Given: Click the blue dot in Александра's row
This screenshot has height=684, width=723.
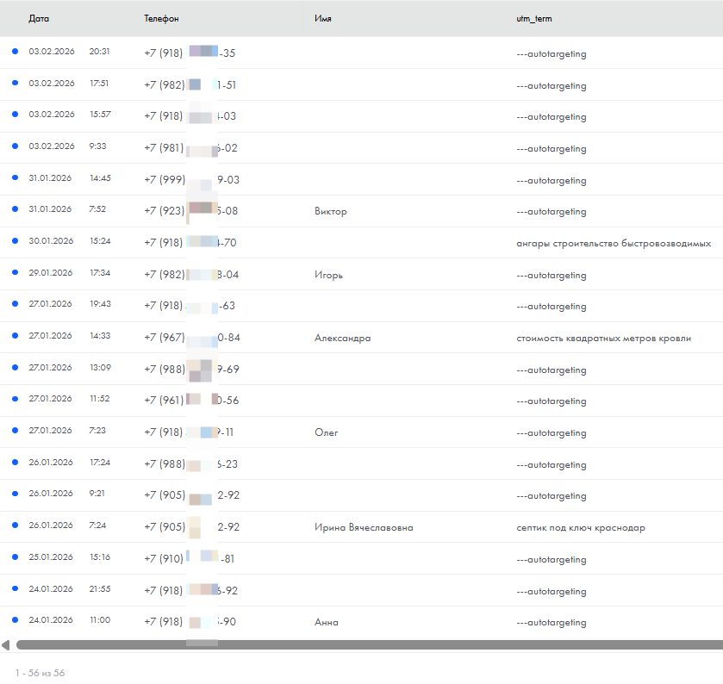Looking at the screenshot, I should [15, 336].
